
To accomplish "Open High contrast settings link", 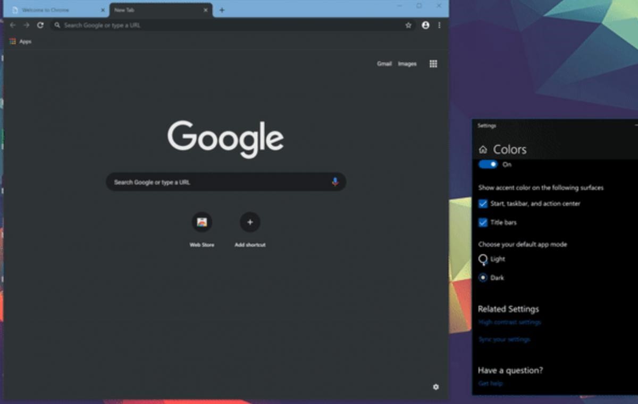I will [x=509, y=322].
